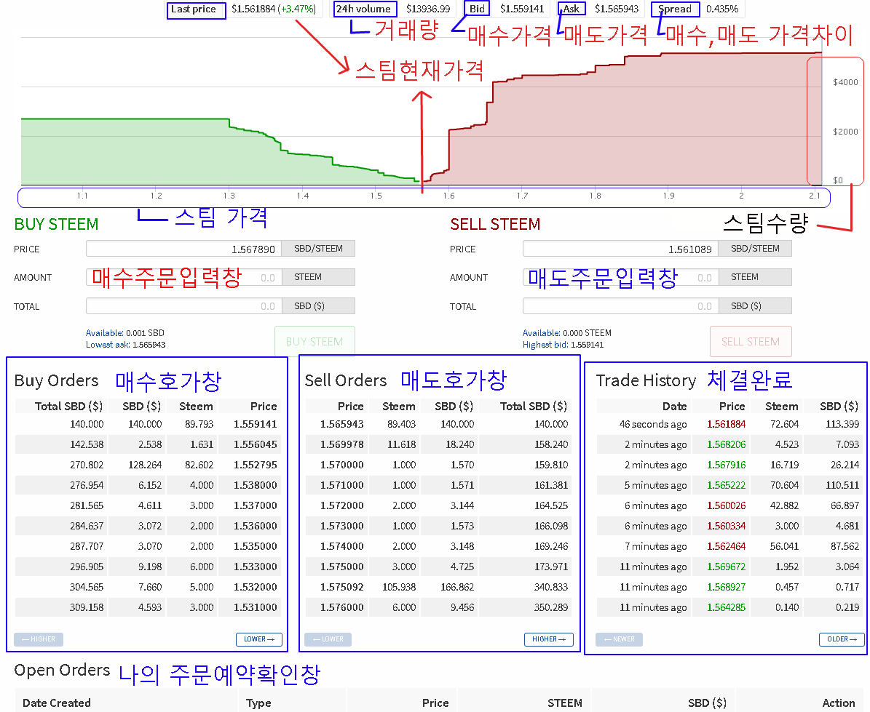Click Highest bid 1.559141 link
870x712 pixels.
point(563,345)
